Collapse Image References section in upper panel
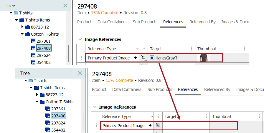 pos(80,39)
